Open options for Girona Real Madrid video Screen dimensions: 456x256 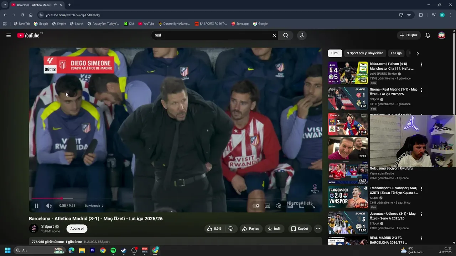tap(421, 90)
